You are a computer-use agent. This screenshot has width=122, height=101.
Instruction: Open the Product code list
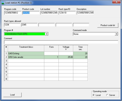pyautogui.click(x=108, y=25)
